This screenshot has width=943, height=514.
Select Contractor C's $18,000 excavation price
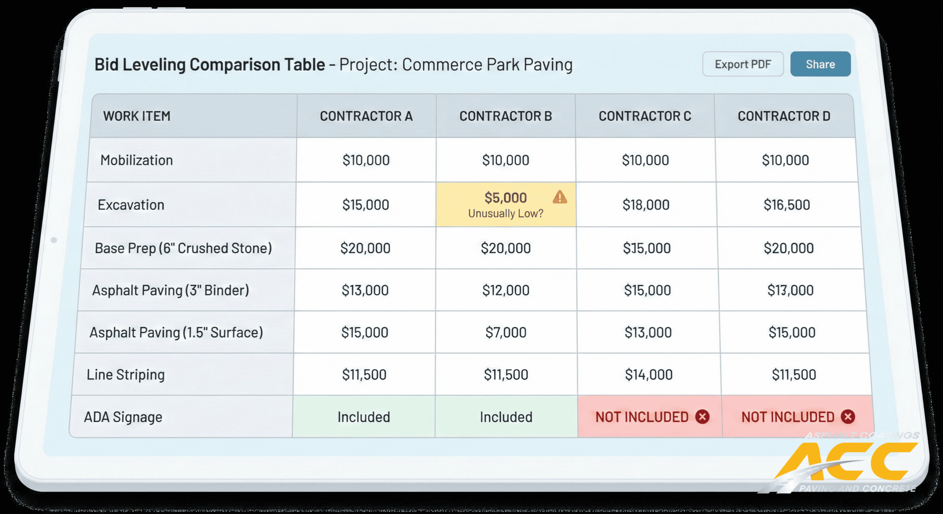pos(646,204)
